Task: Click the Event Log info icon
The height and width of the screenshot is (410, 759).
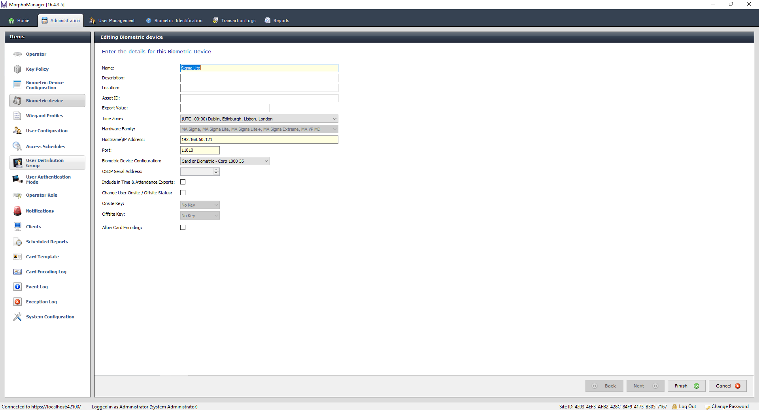Action: point(17,287)
